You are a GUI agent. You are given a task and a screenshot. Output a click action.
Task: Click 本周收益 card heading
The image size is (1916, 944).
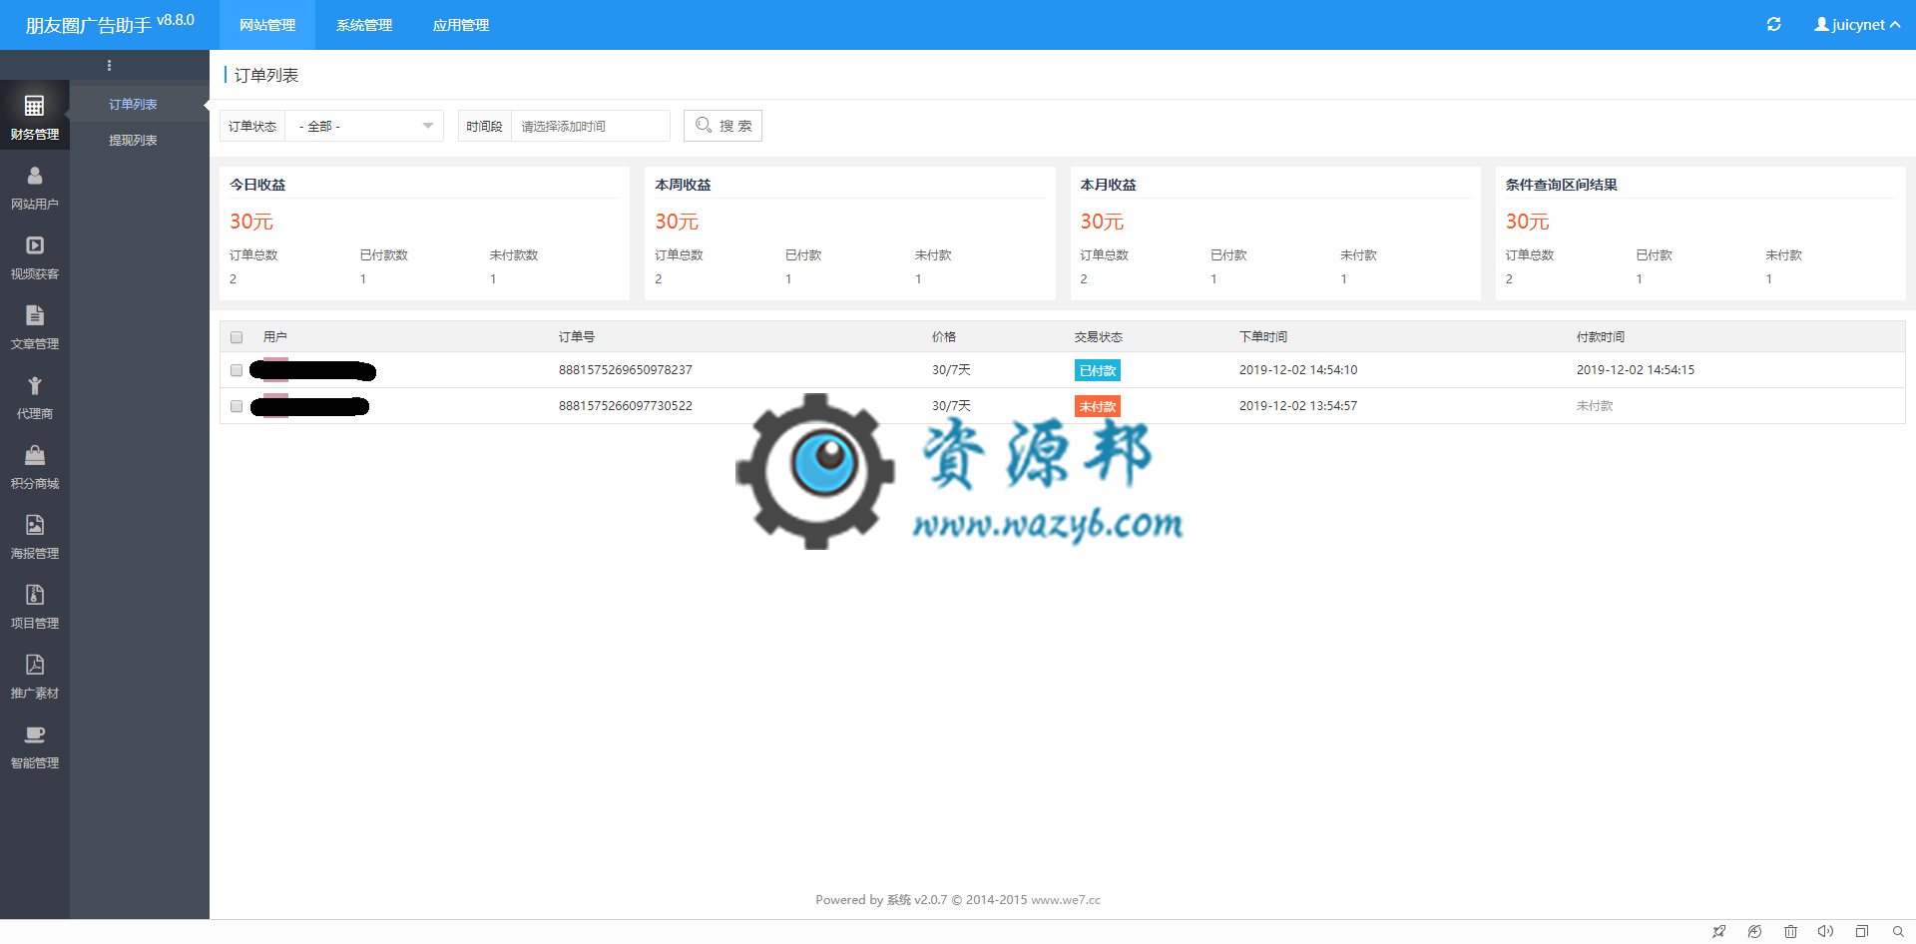683,185
